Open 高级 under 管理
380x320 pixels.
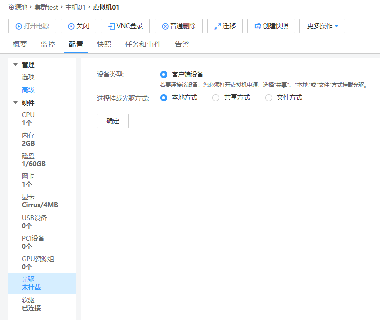(x=28, y=90)
